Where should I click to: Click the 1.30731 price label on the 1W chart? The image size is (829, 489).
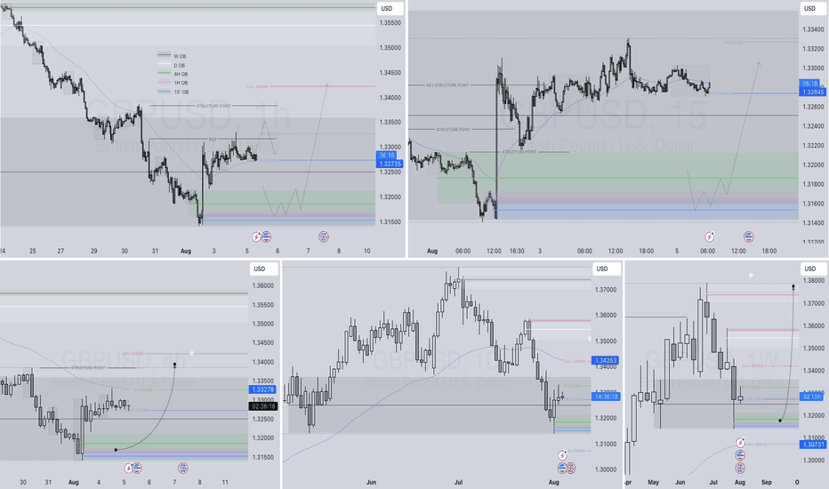point(813,445)
